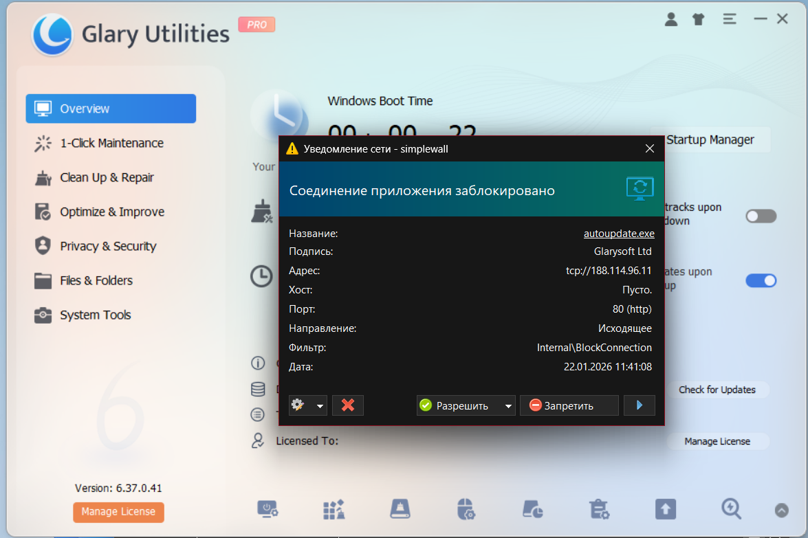
Task: Open the autoupdate.exe link
Action: (619, 233)
